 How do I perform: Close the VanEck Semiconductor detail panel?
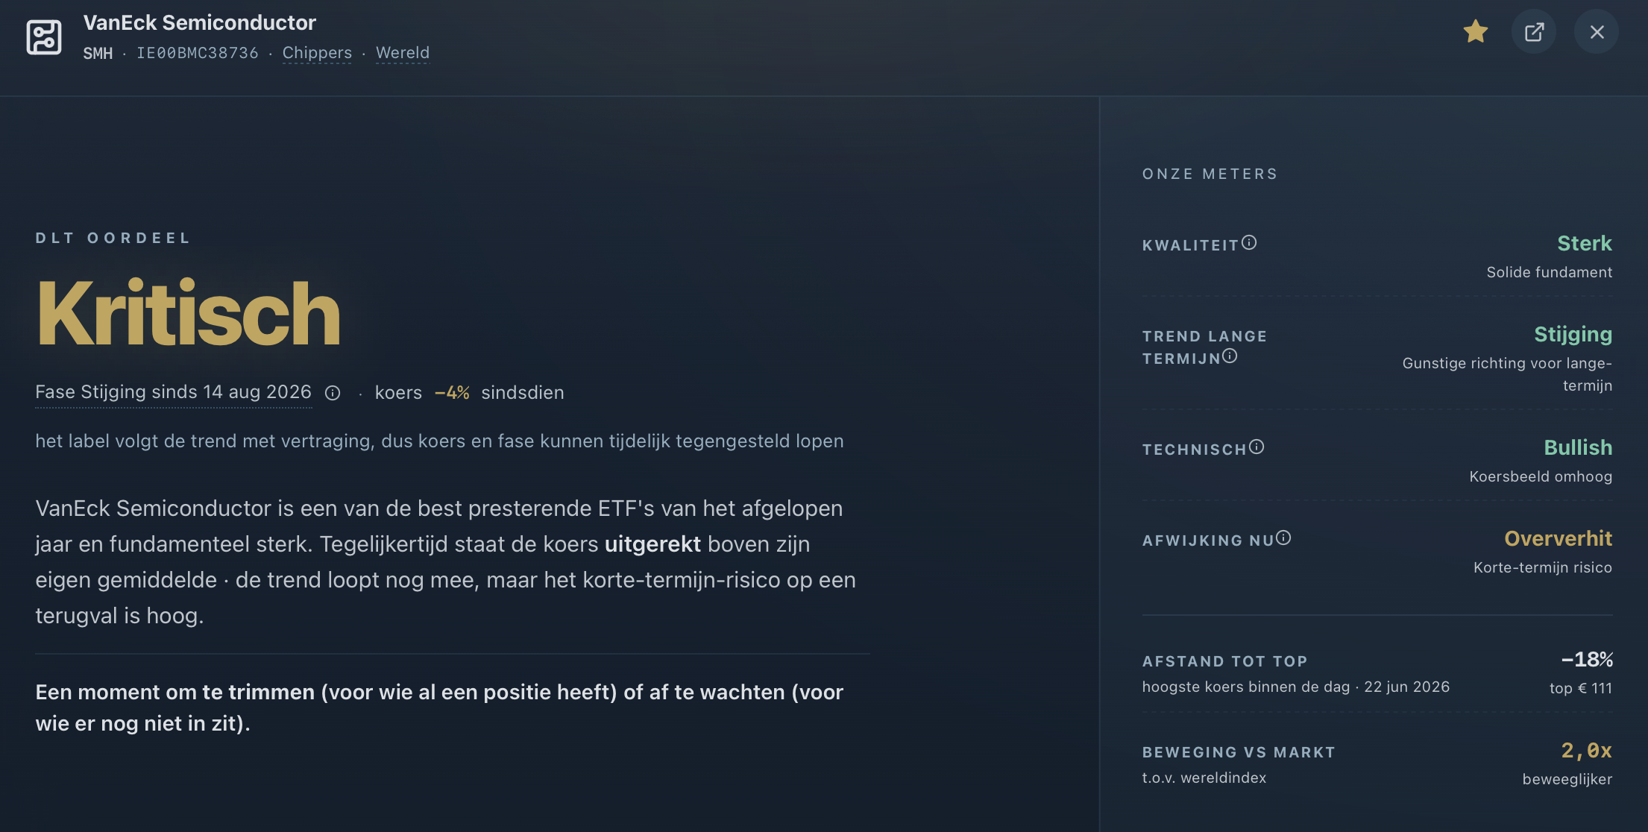[x=1597, y=32]
